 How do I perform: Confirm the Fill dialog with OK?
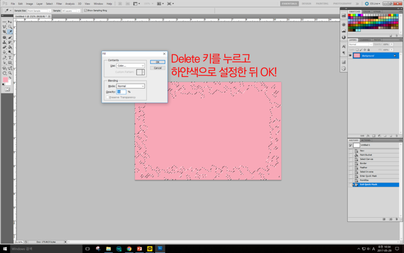(158, 62)
